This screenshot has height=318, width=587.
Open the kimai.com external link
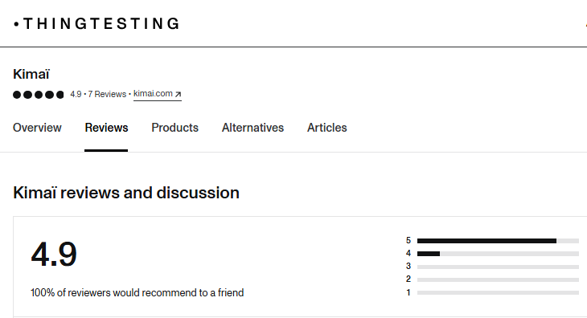(158, 94)
